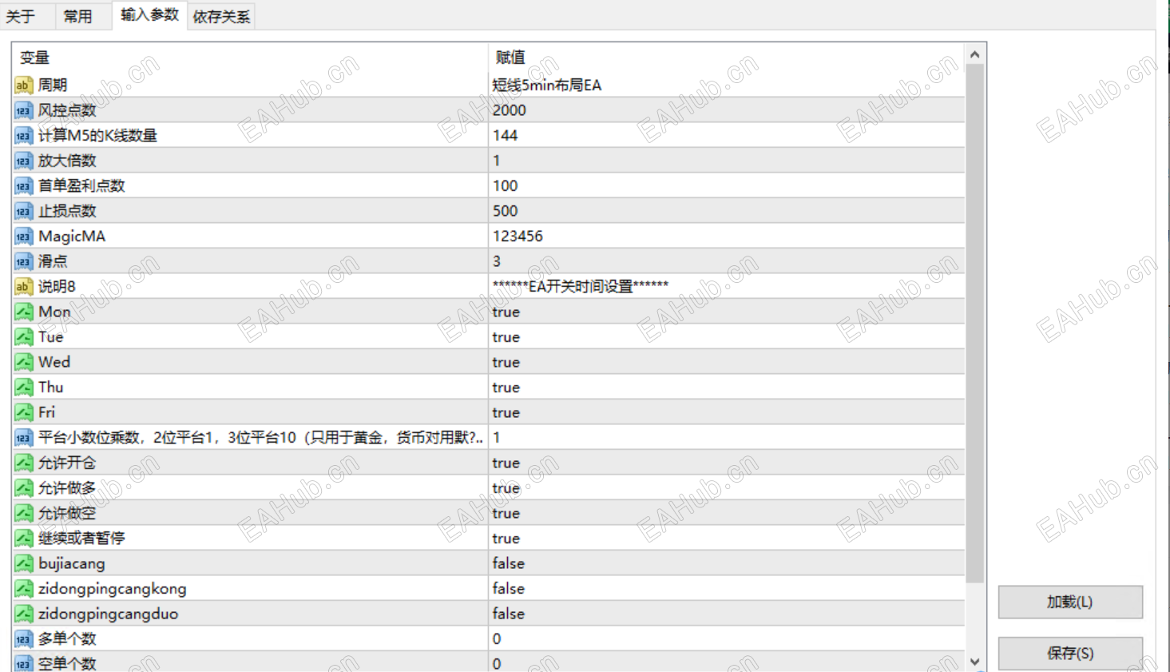Click the scrollbar down arrow of the parameter list

click(974, 662)
